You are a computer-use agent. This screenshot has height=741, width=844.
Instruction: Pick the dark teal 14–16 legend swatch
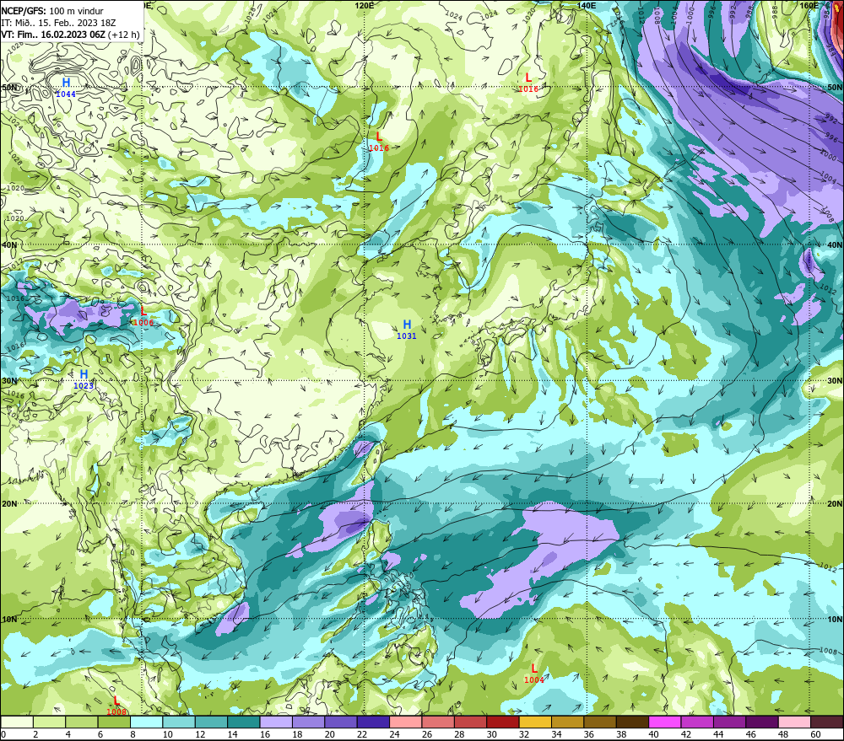tap(244, 722)
